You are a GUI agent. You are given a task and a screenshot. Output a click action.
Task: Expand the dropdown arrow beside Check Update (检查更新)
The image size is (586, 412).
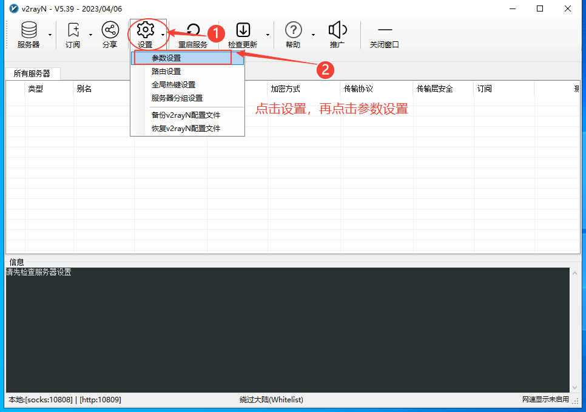click(x=268, y=35)
